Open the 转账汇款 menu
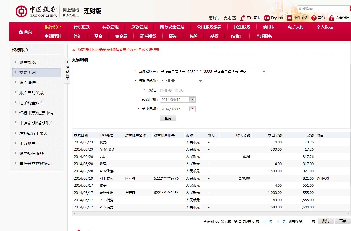 coord(81,27)
